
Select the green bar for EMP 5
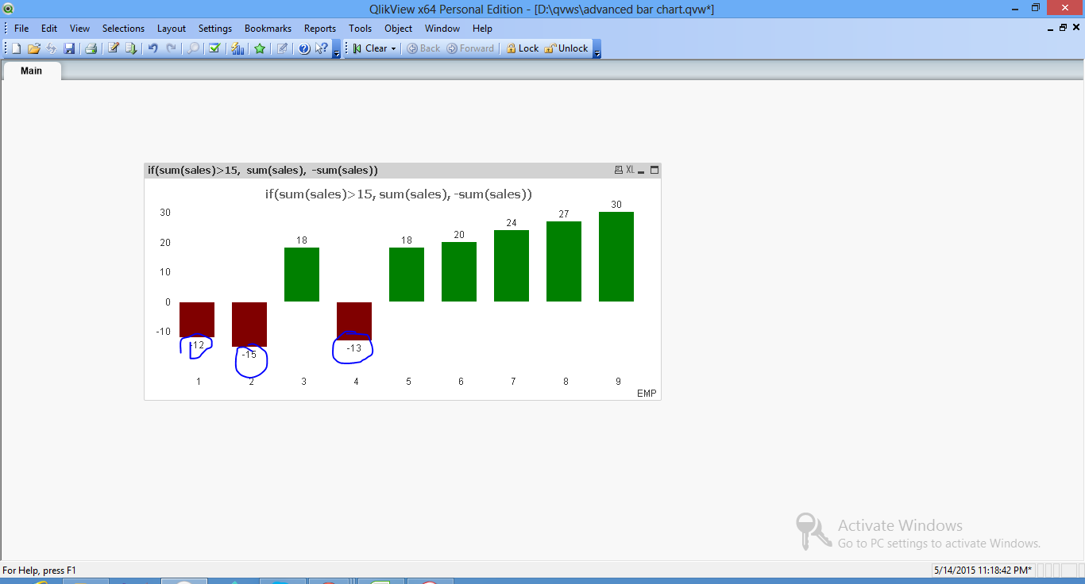pos(407,275)
